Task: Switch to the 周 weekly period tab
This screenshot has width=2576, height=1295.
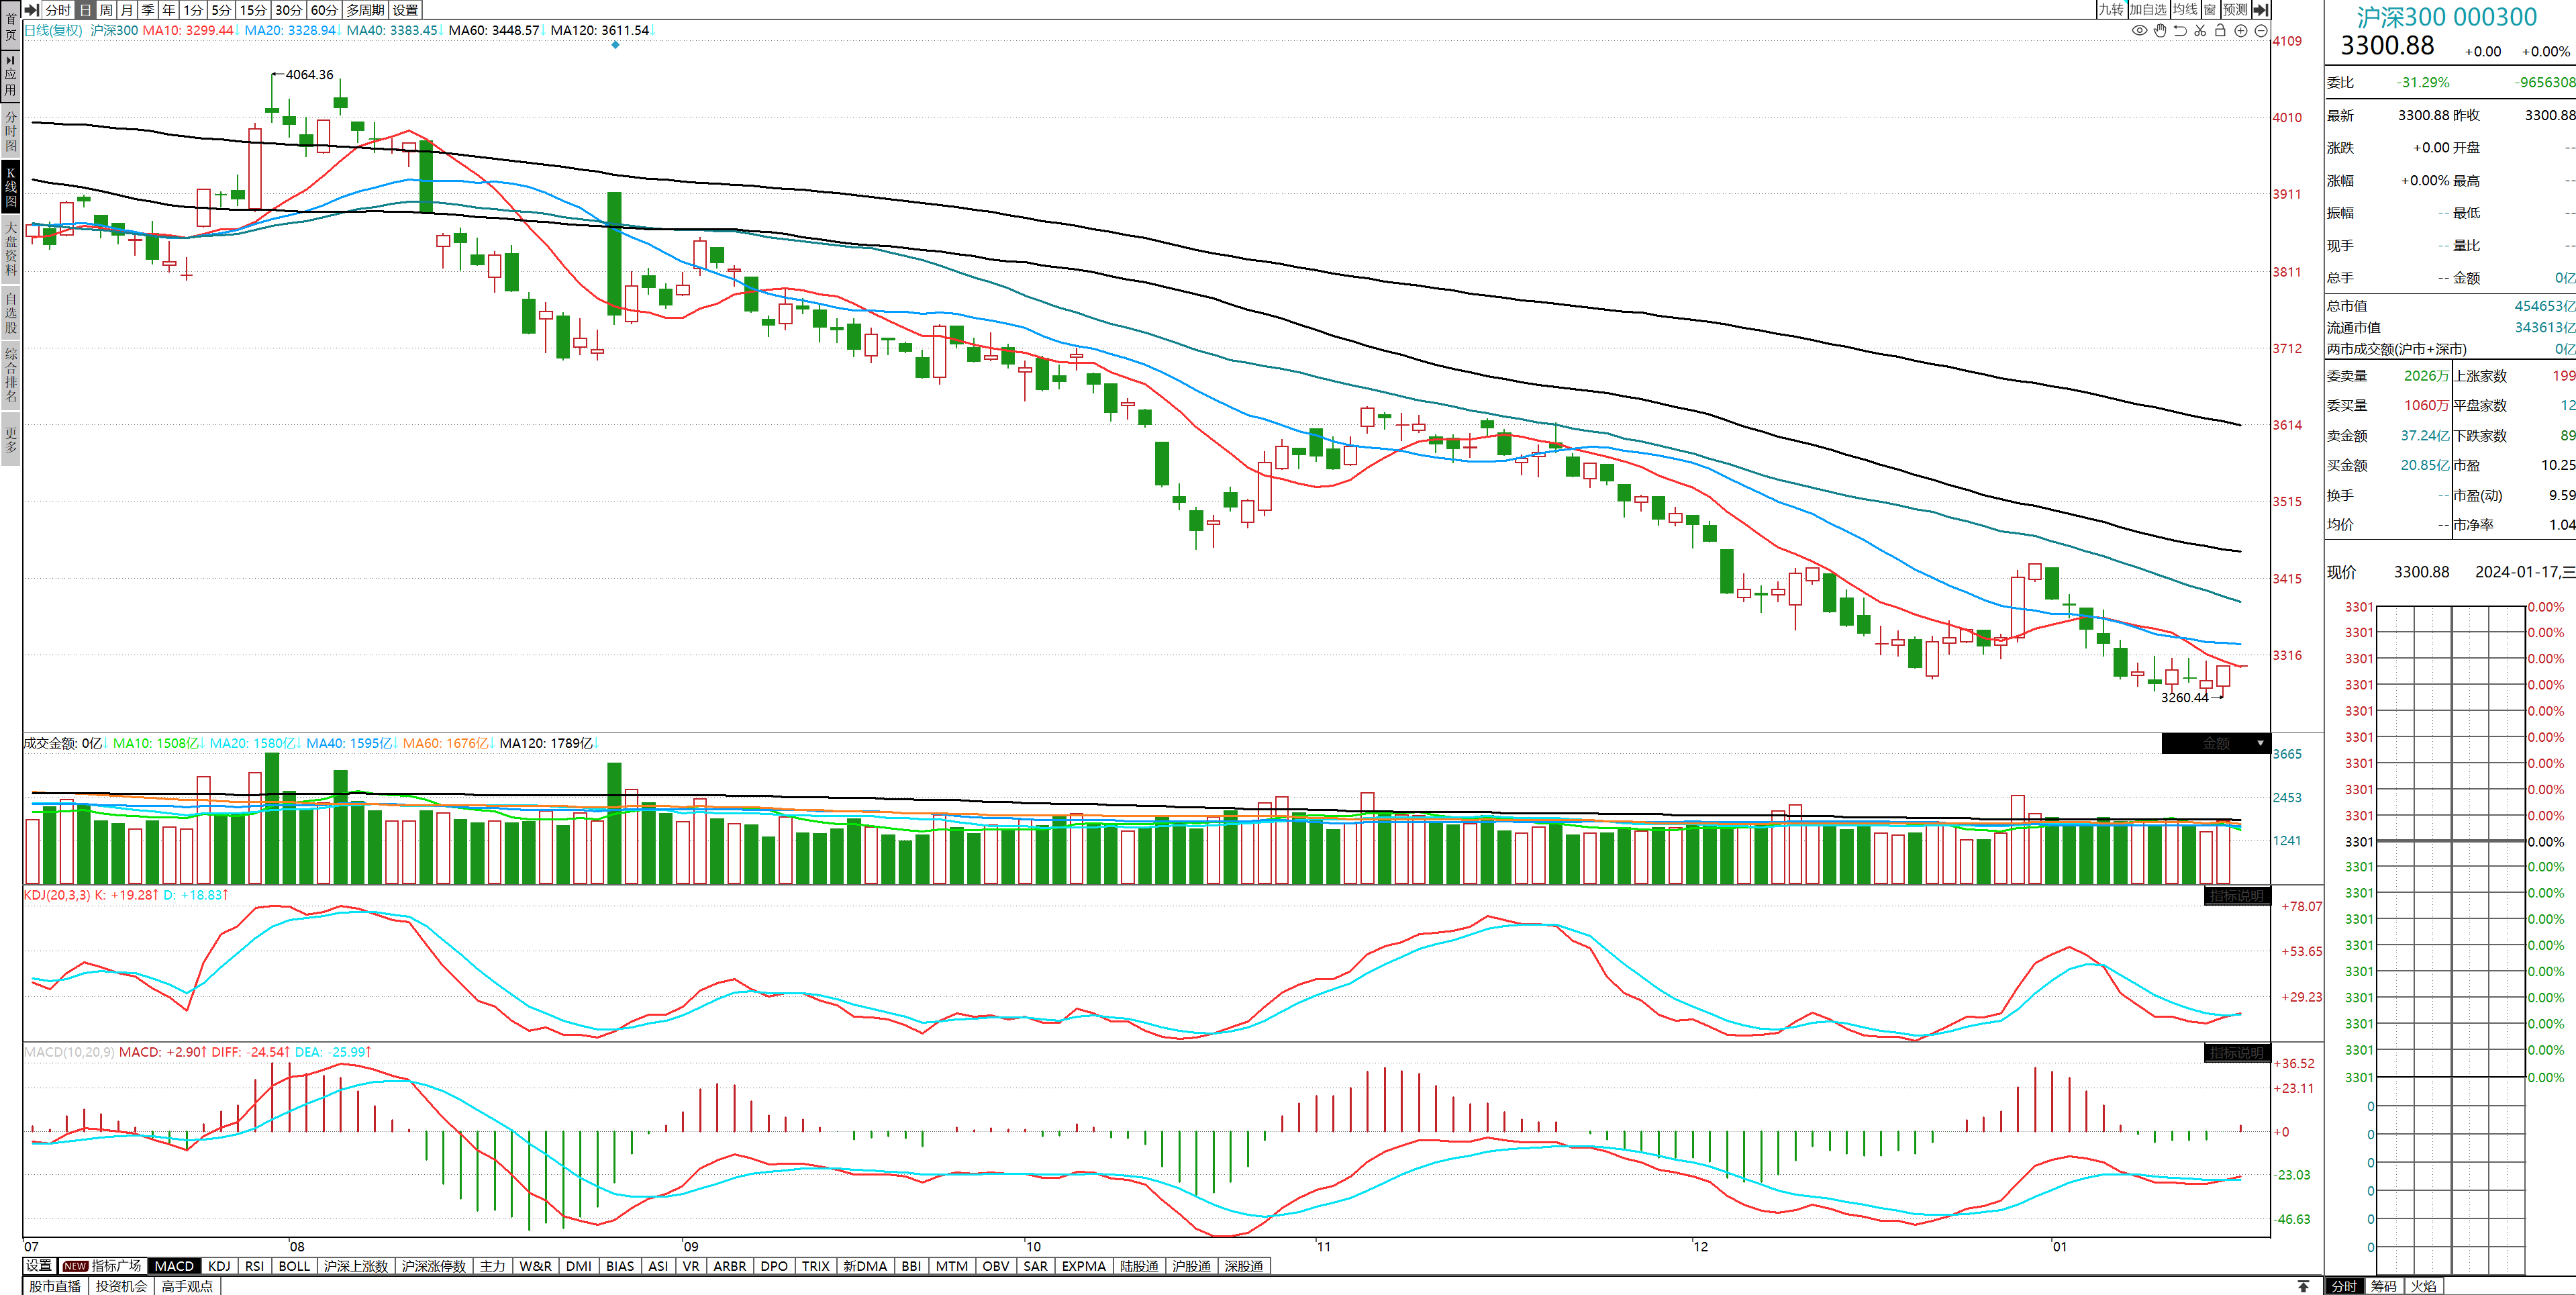Action: point(106,10)
